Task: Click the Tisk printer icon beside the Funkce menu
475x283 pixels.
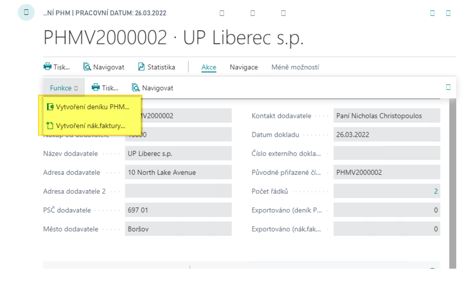Action: [96, 88]
